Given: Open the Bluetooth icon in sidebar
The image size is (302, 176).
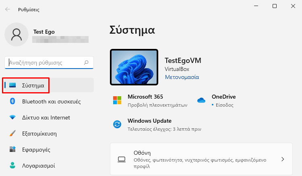Looking at the screenshot, I should 12,101.
